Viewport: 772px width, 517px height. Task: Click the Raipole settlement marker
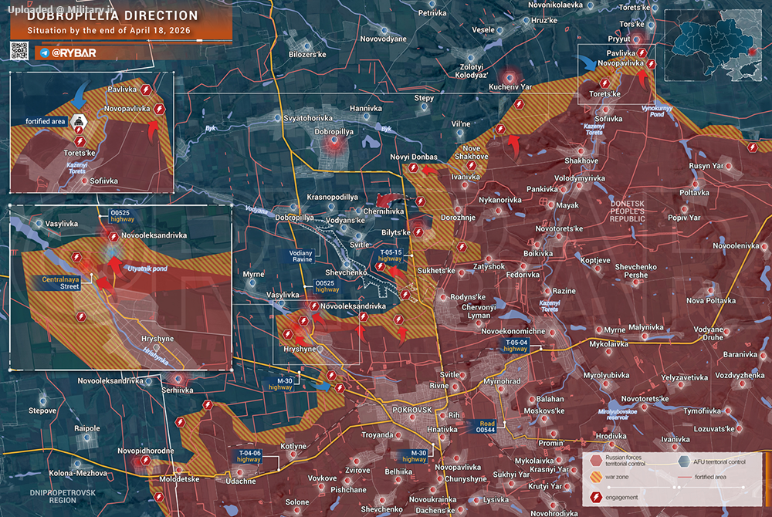point(86,438)
